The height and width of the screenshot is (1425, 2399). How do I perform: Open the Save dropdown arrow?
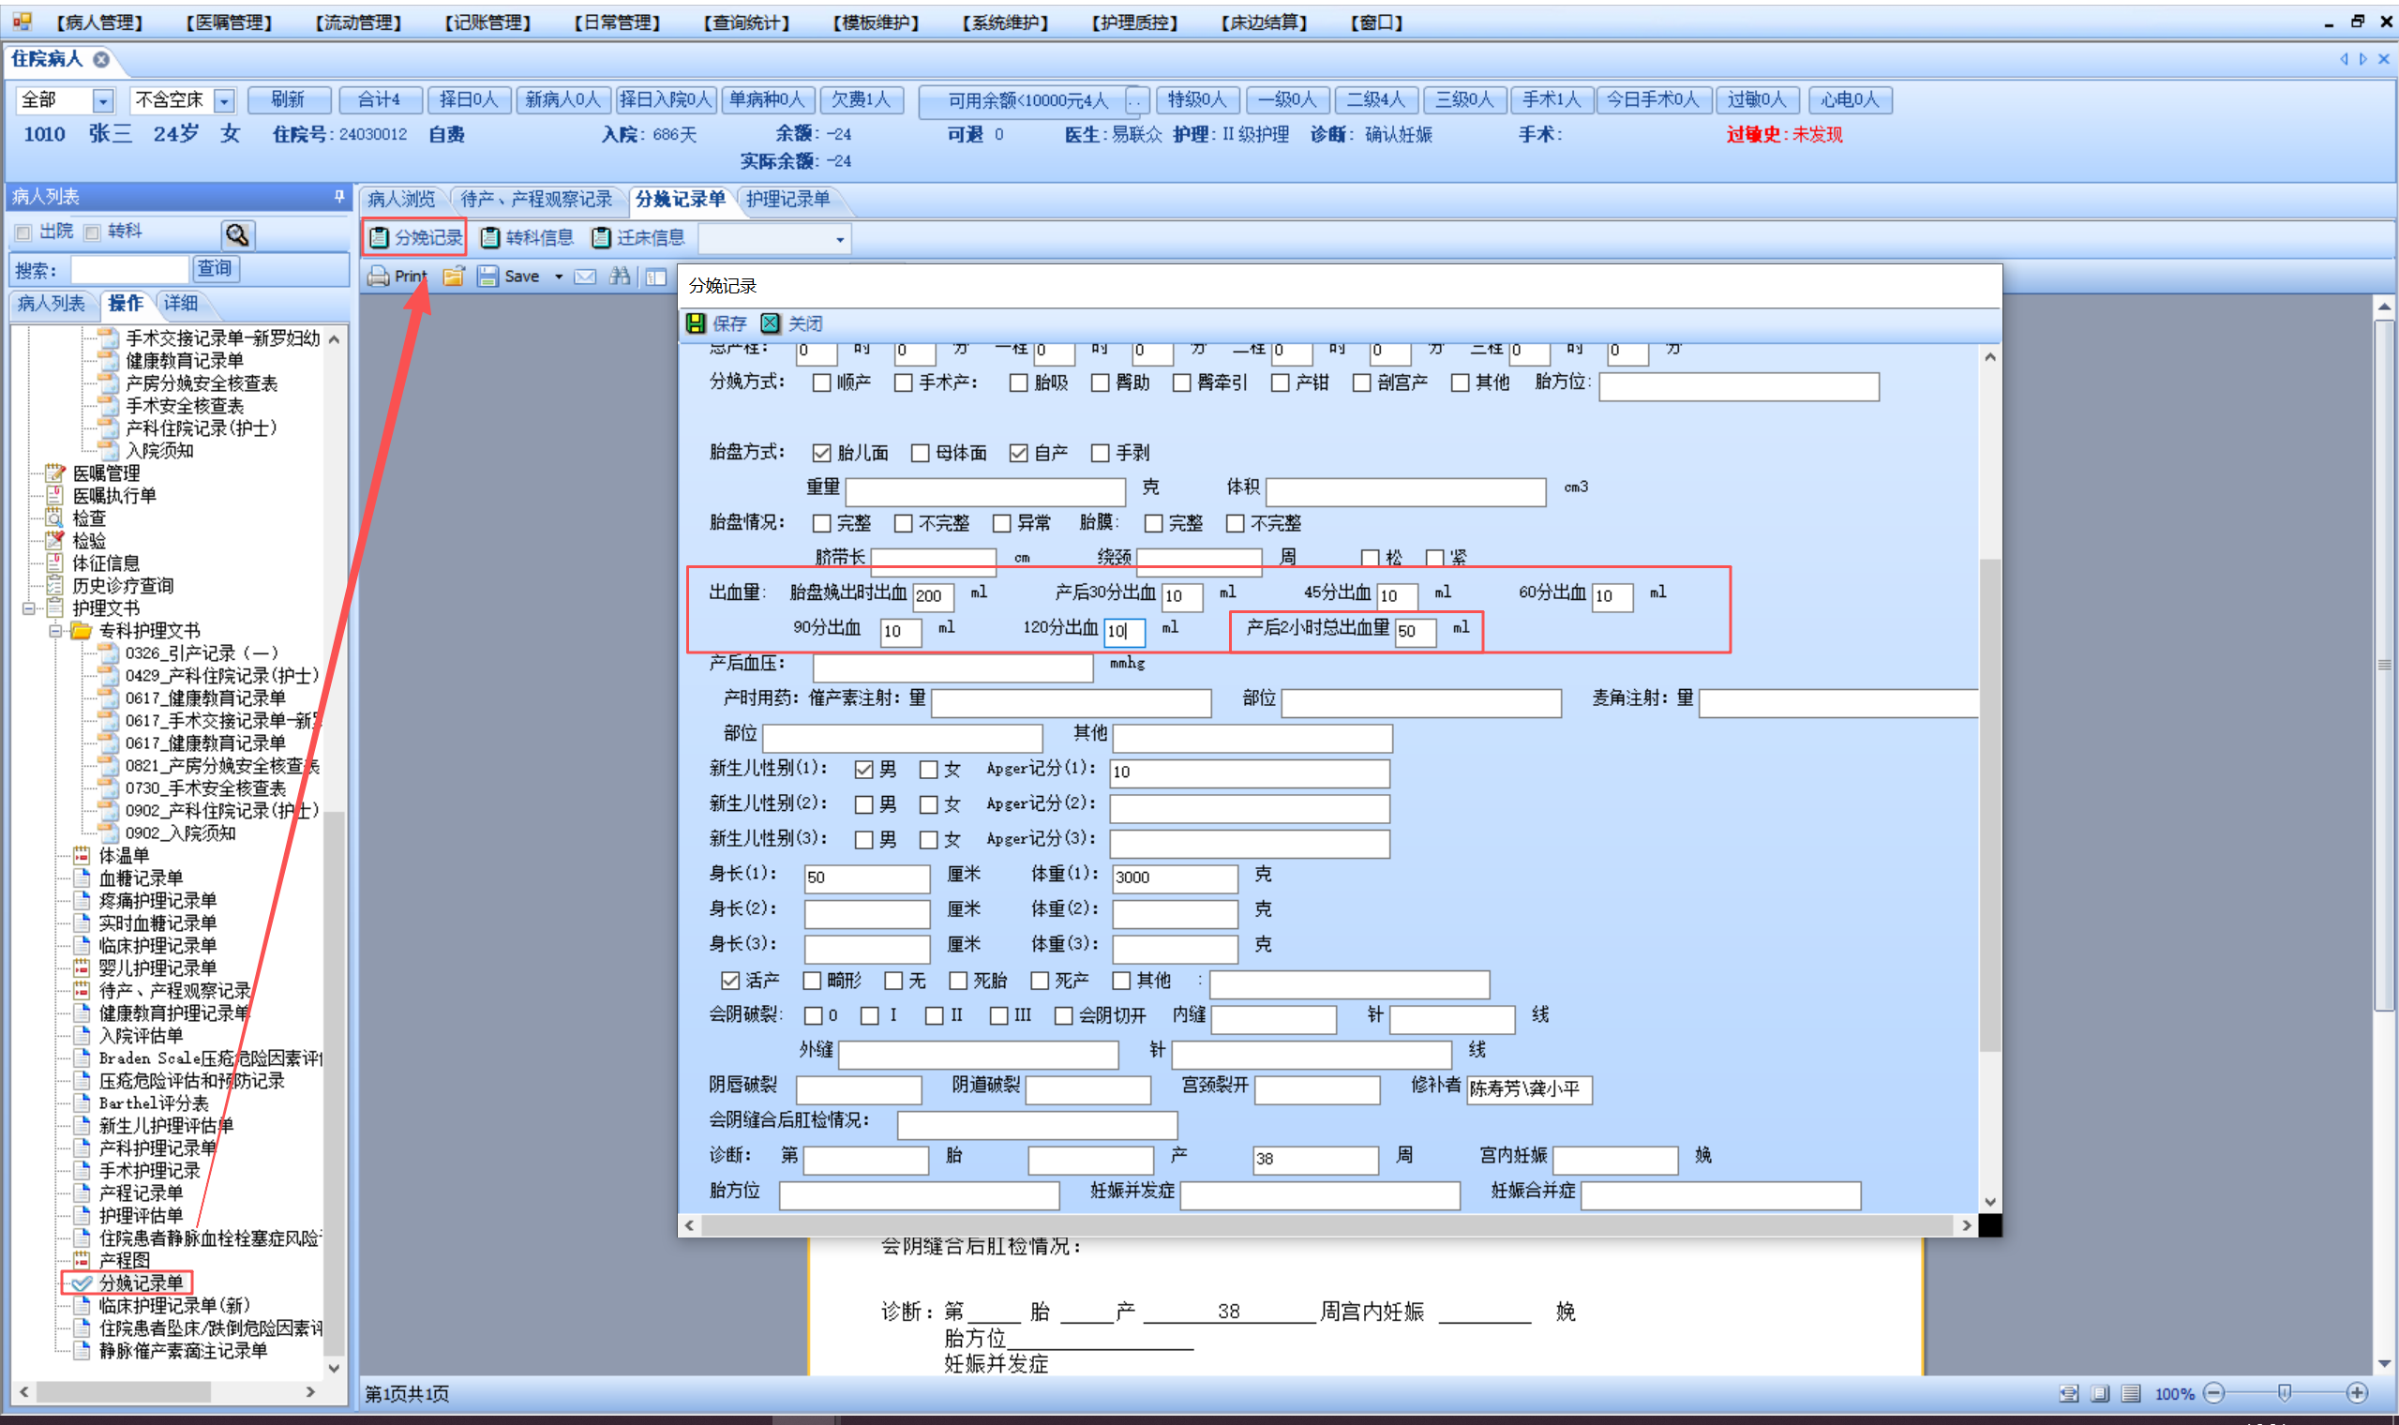pos(559,277)
